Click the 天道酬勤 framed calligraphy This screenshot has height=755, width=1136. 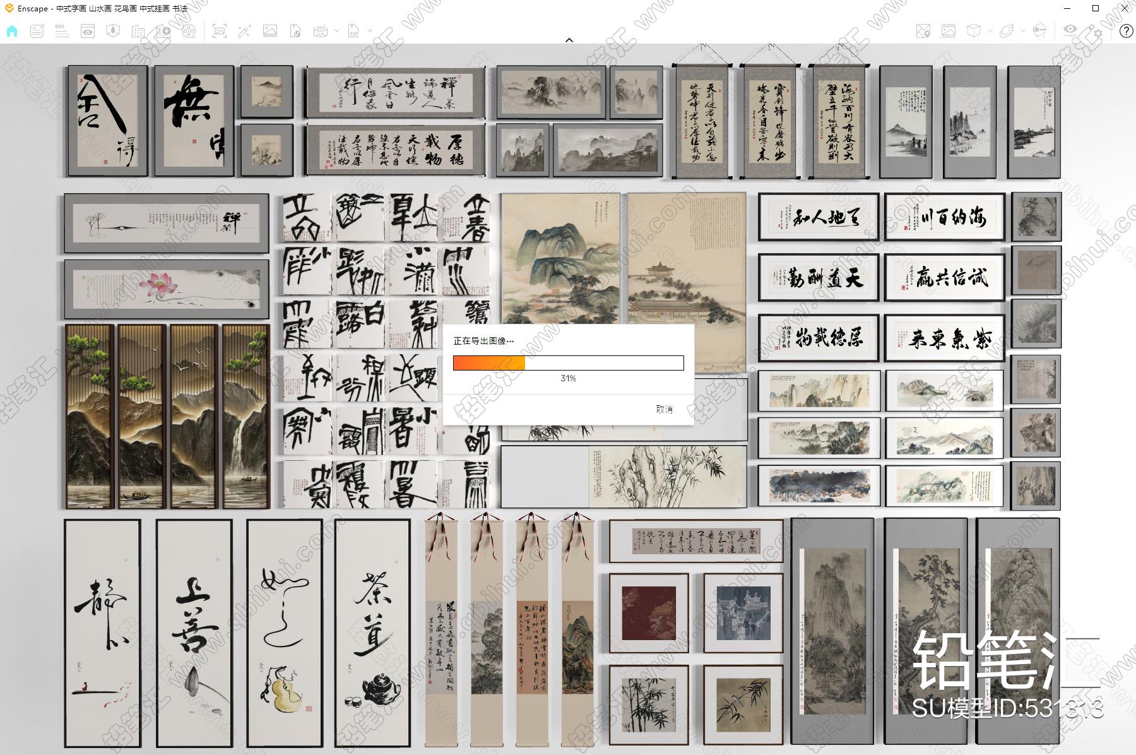click(x=819, y=277)
